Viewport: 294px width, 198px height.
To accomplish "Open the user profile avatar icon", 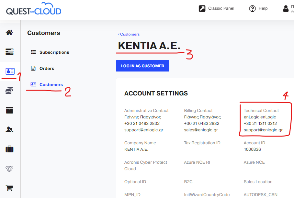I will (286, 8).
